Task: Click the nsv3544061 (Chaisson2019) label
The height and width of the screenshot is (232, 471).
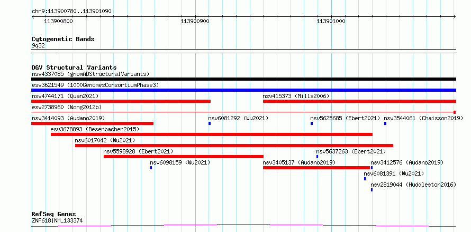Action: [423, 118]
